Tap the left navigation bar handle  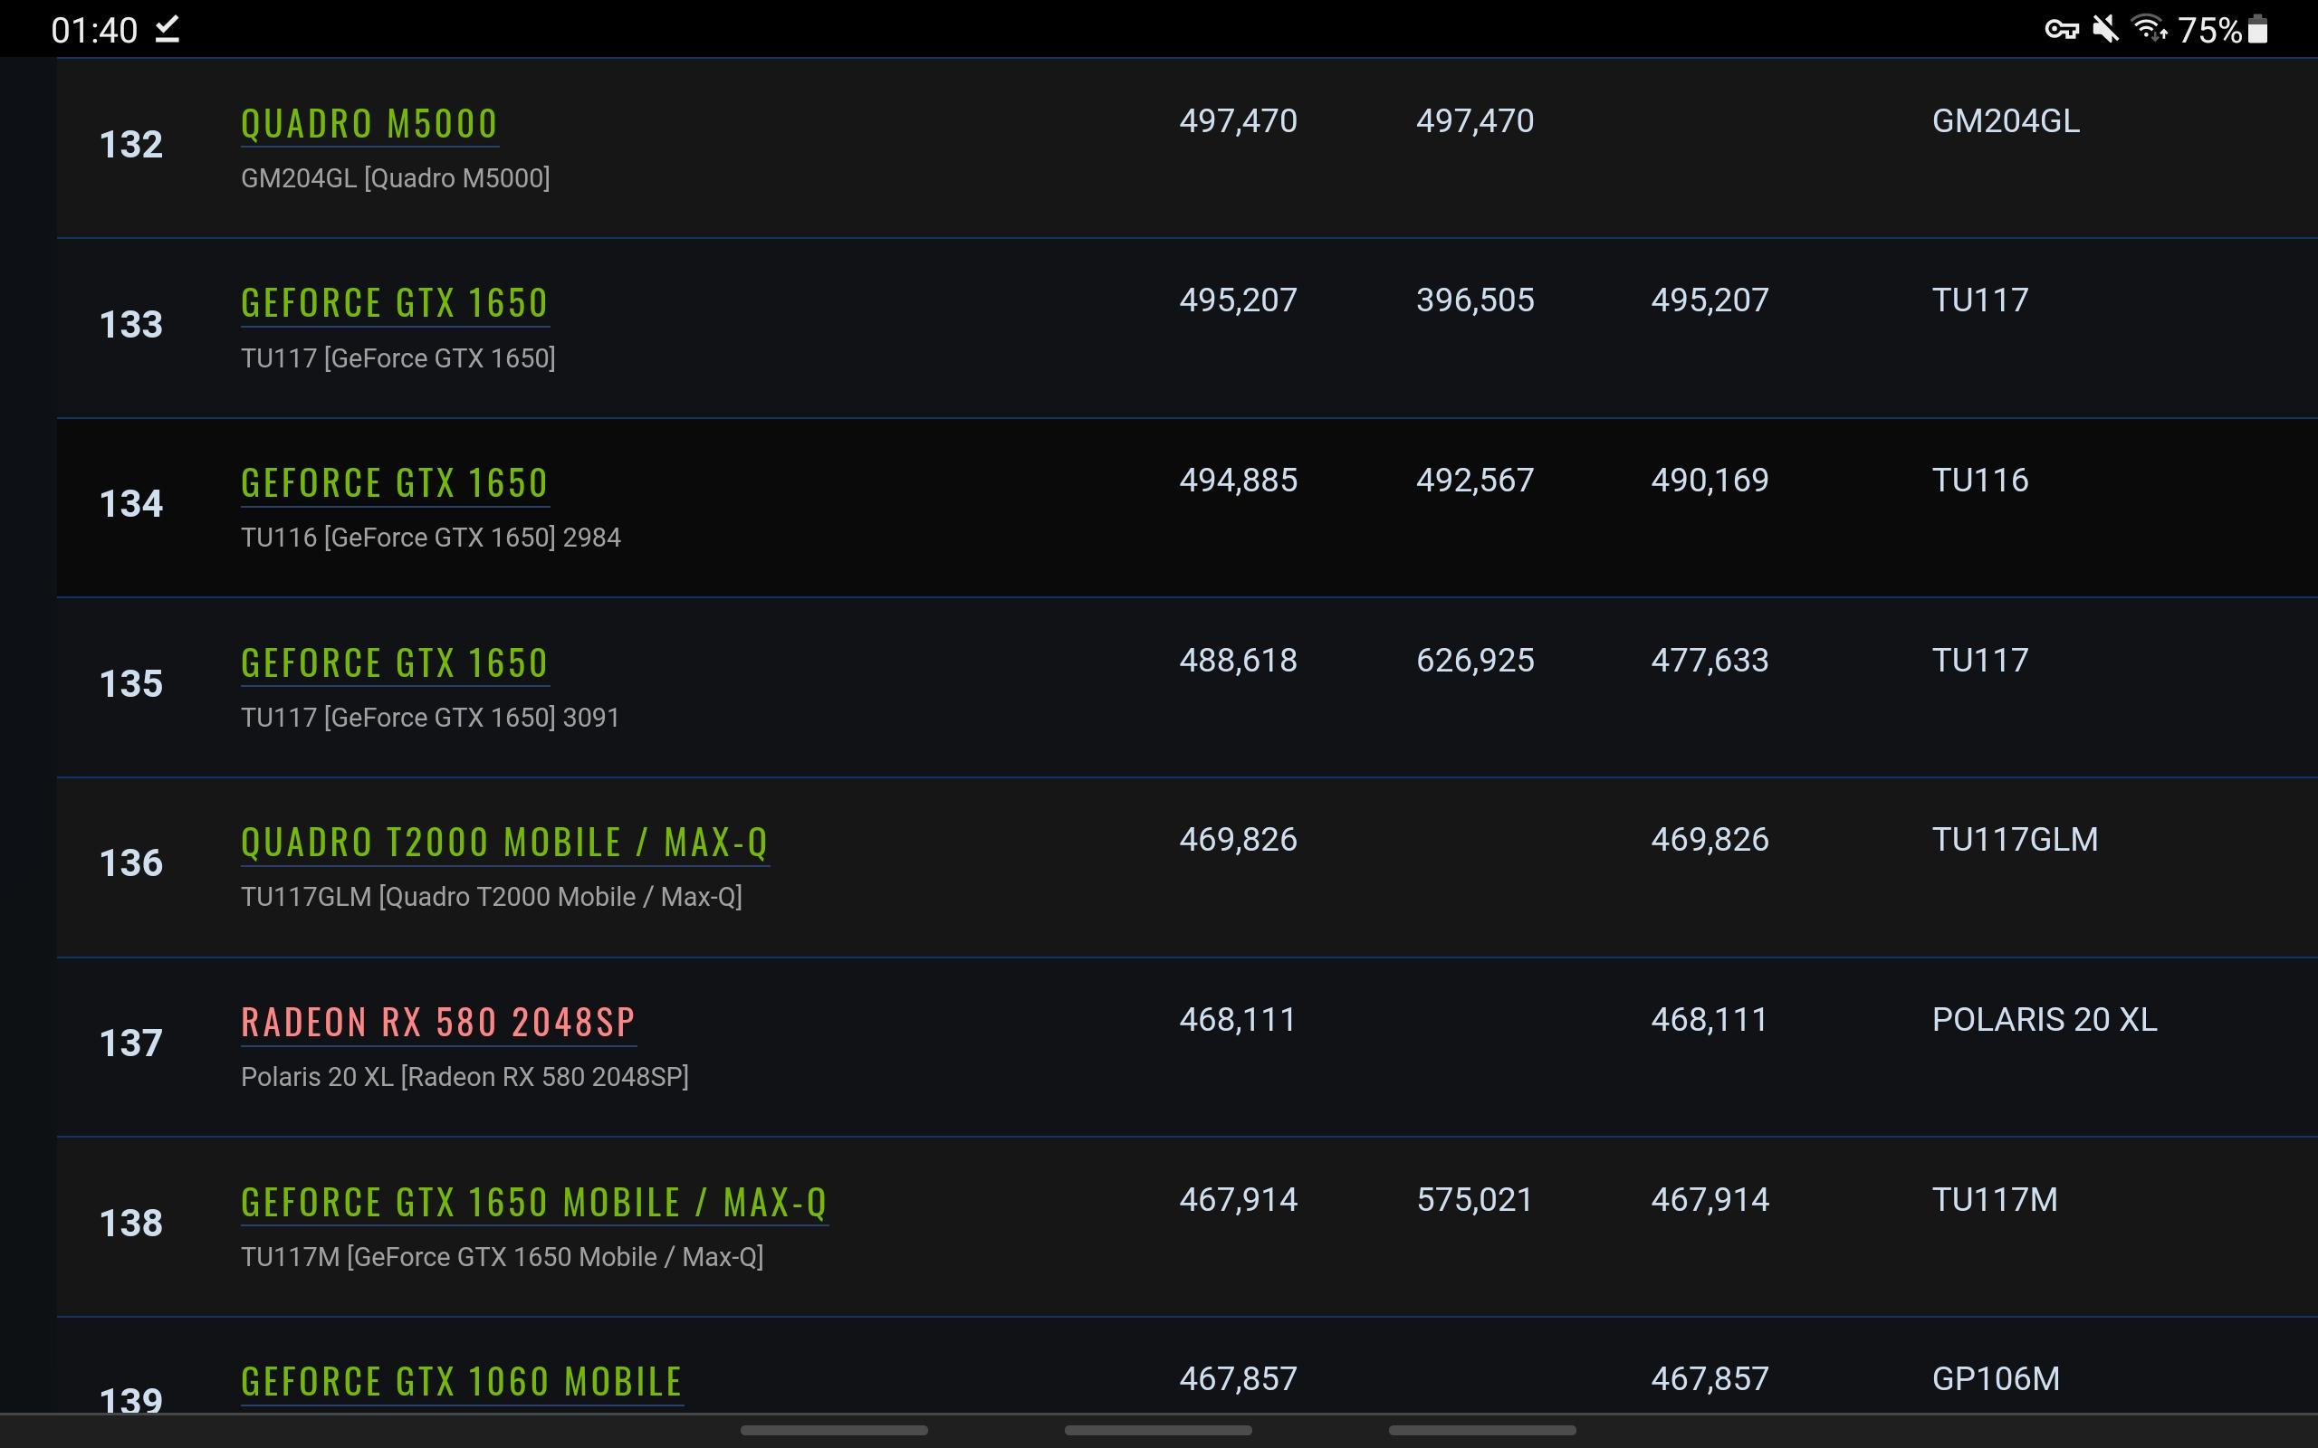pos(834,1430)
